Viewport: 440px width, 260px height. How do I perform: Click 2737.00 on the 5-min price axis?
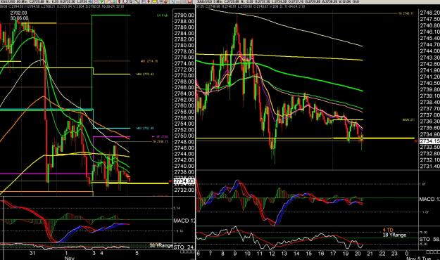[429, 115]
